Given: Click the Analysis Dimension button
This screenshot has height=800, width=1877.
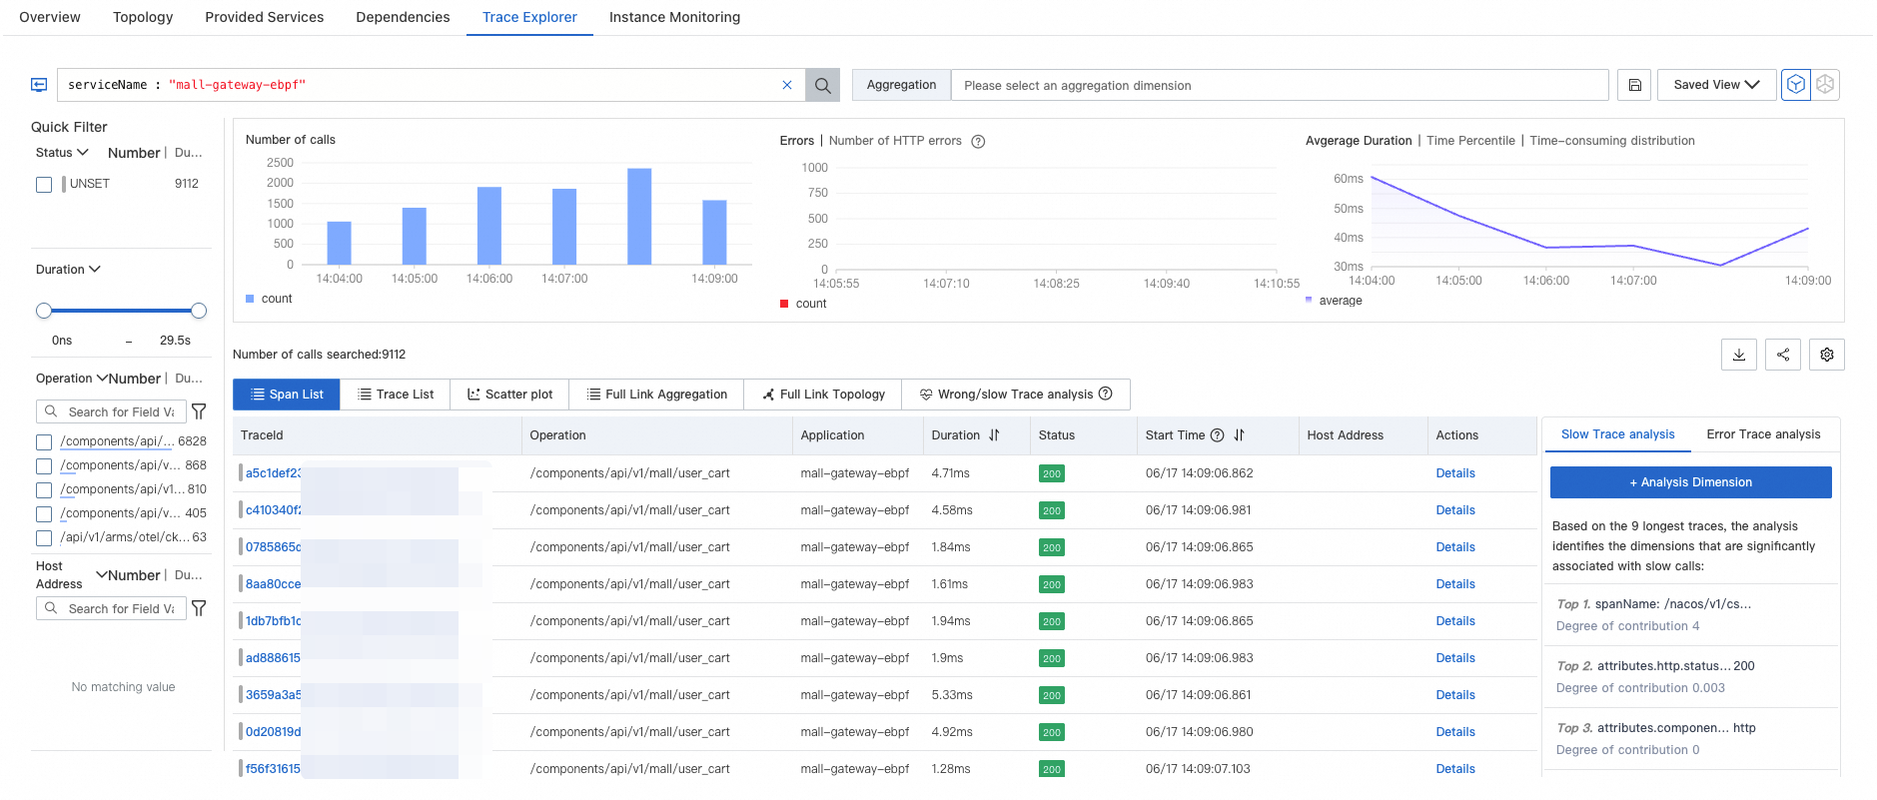Looking at the screenshot, I should click(1690, 482).
